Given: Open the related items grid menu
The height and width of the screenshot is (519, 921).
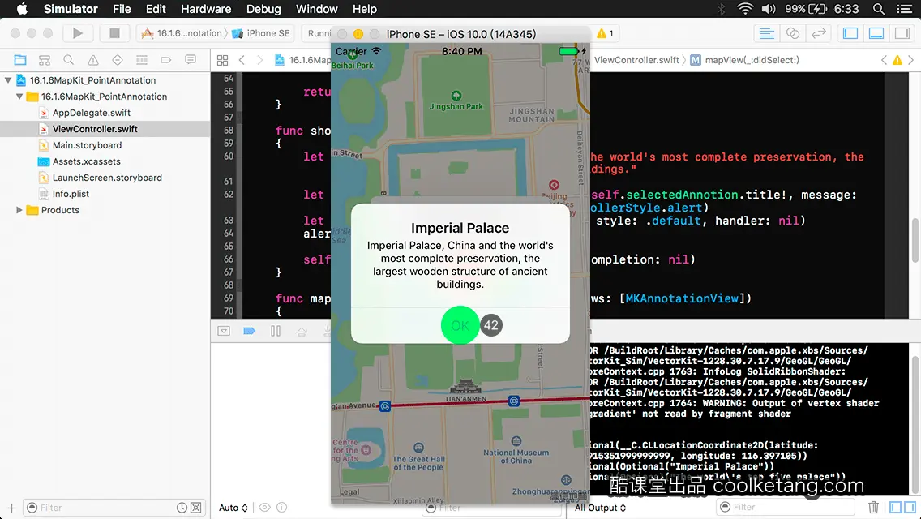Looking at the screenshot, I should [x=223, y=60].
